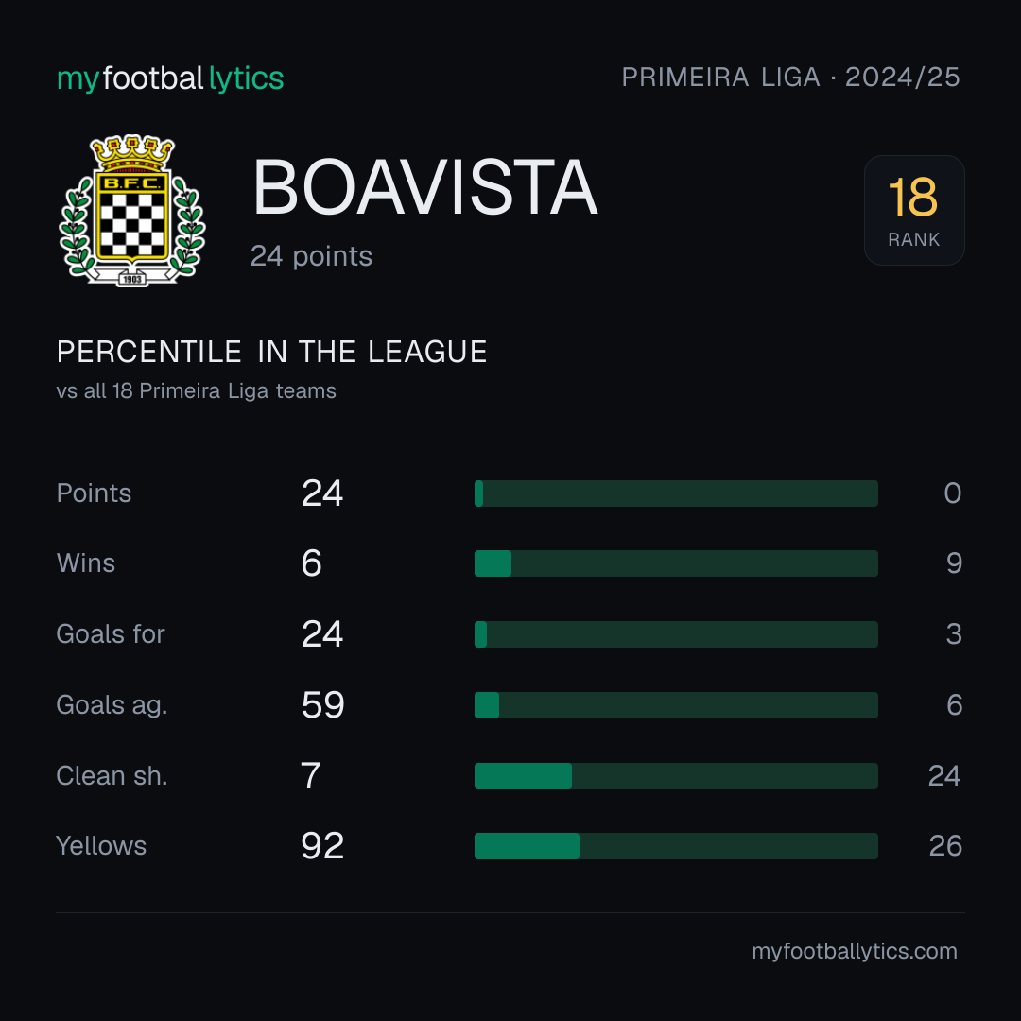Select the Goals ag. value 59
The image size is (1021, 1021).
click(x=323, y=704)
